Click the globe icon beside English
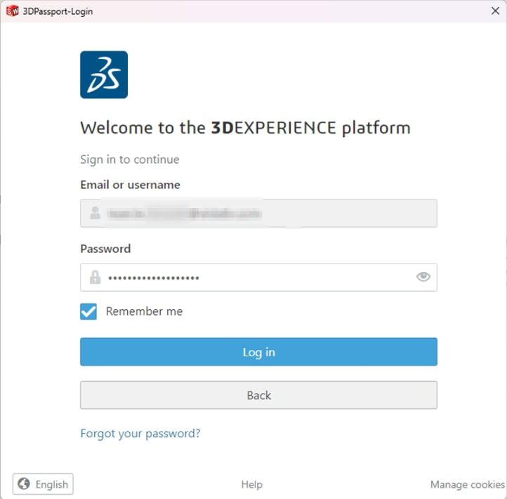The height and width of the screenshot is (499, 507). pos(24,484)
